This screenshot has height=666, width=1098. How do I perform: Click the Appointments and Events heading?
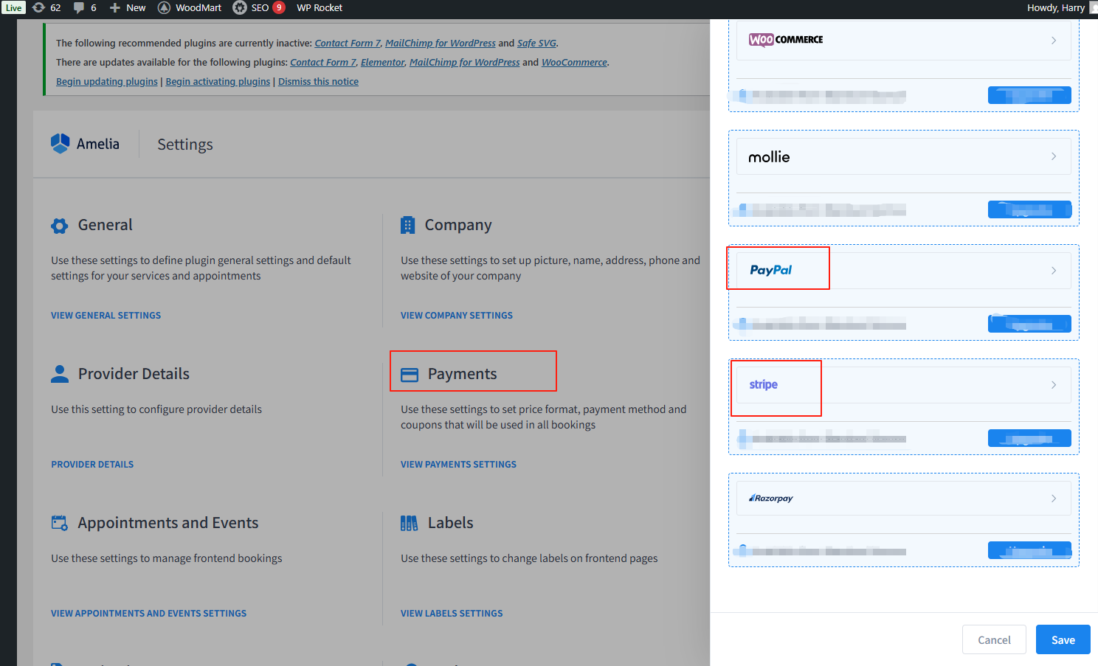tap(168, 523)
